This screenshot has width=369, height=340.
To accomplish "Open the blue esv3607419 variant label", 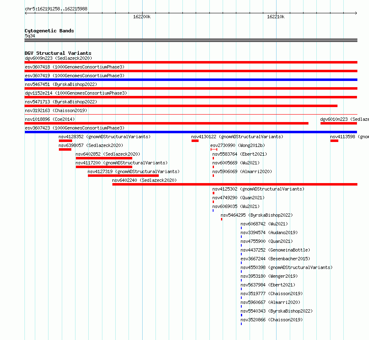I will coord(75,76).
